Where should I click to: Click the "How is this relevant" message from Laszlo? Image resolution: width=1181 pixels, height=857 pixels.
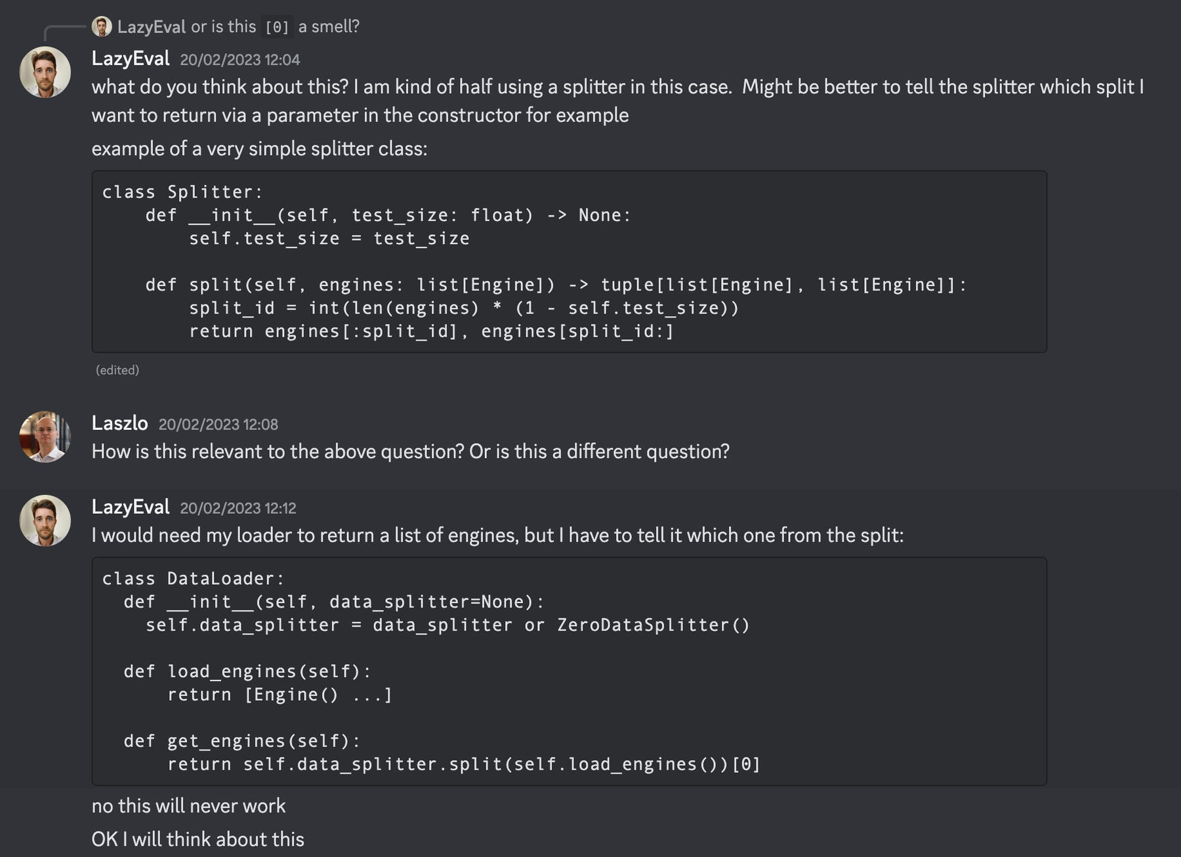(410, 451)
